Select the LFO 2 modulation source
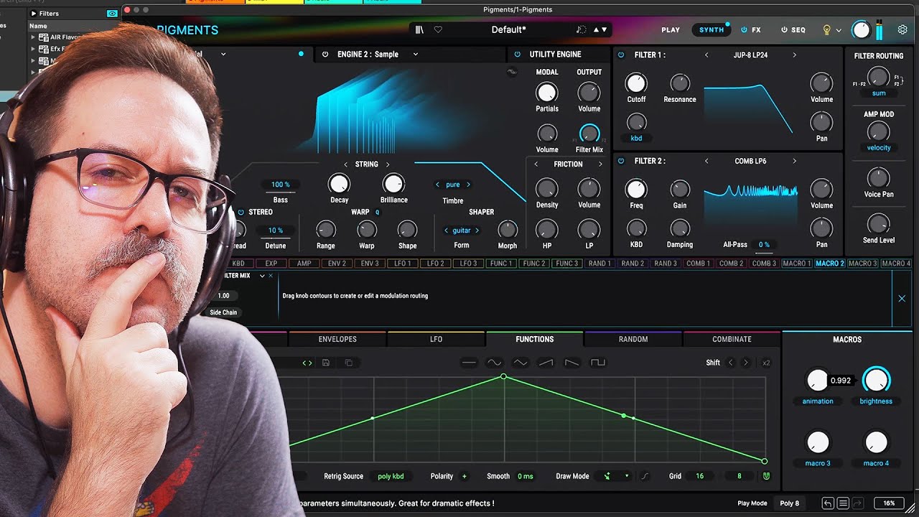 436,264
